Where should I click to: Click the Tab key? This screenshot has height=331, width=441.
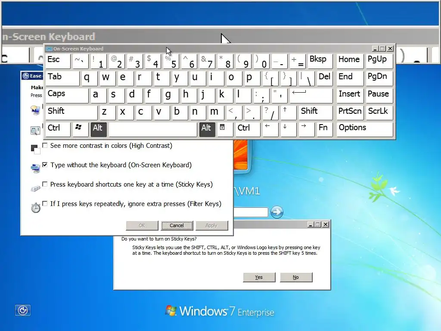coord(62,78)
